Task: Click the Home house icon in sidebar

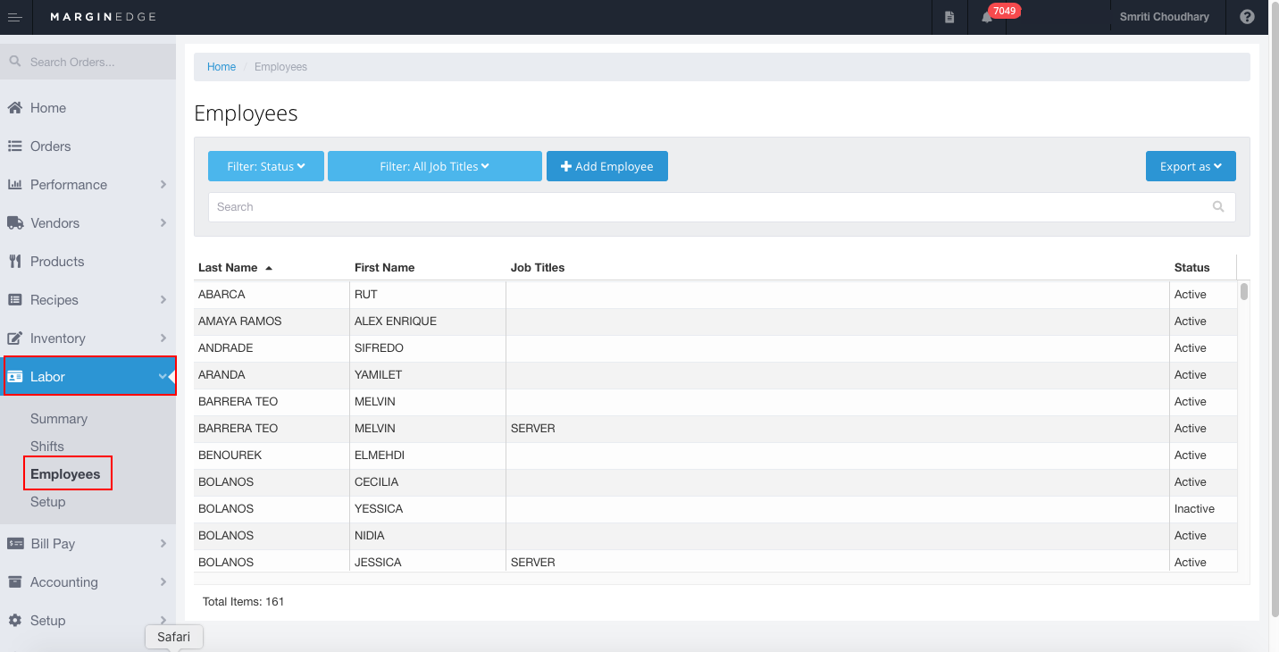Action: pos(14,107)
